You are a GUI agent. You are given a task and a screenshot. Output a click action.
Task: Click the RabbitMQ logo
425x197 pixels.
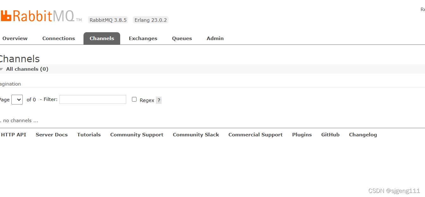coord(40,16)
